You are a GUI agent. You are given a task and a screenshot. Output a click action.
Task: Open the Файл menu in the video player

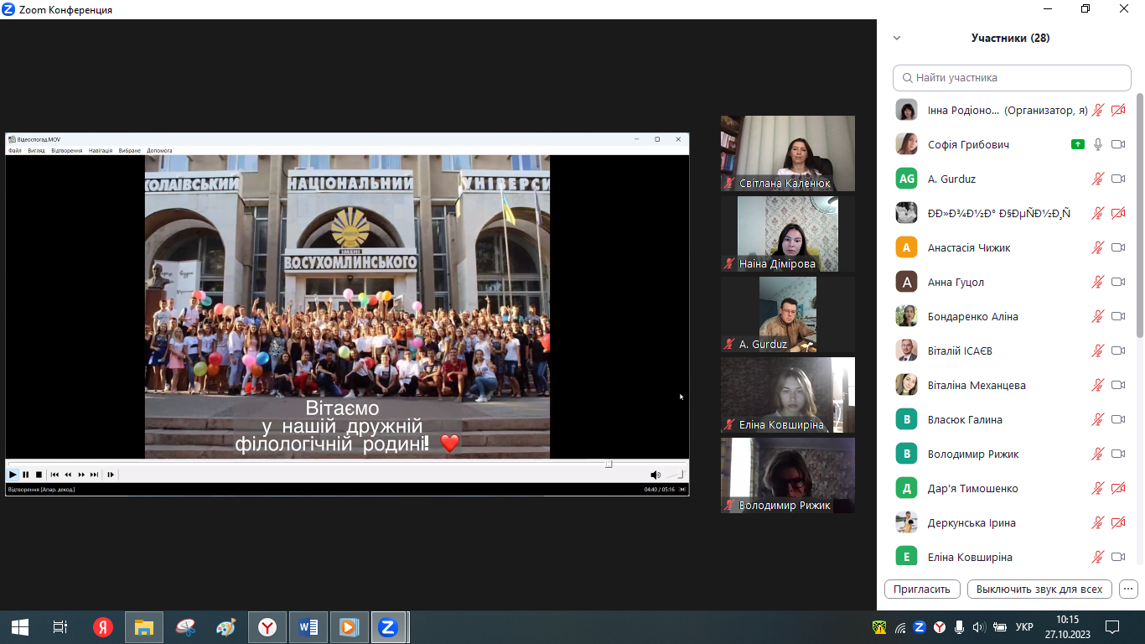[14, 151]
